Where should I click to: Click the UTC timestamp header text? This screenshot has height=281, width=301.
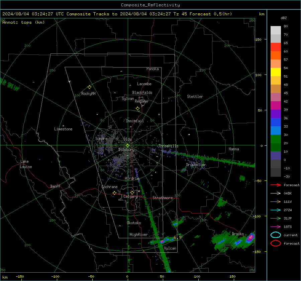pos(117,14)
